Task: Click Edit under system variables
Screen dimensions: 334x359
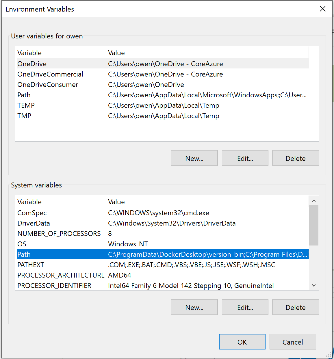Action: coord(245,307)
